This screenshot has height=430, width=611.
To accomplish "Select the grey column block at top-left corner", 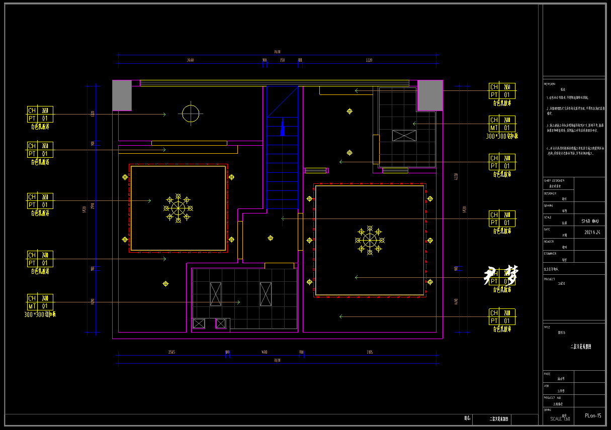I will pos(122,95).
